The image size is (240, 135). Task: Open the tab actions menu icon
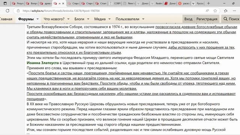click(x=5, y=3)
